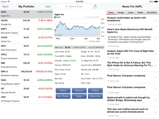Image resolution: width=159 pixels, height=119 pixels.
Task: Open chevron for iPhone 5C article
Action: click(x=156, y=66)
